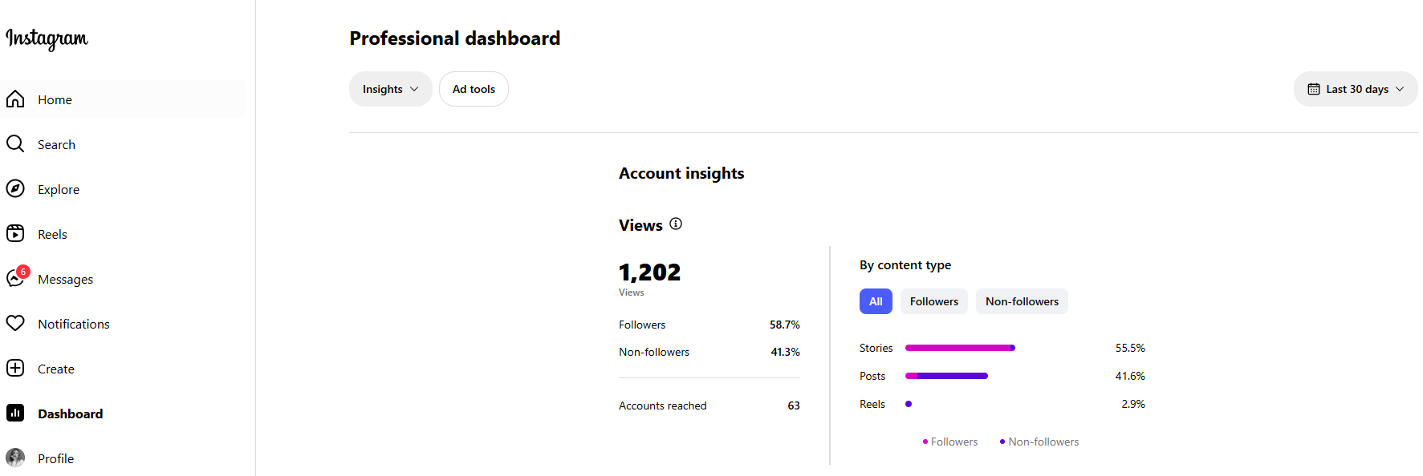The width and height of the screenshot is (1423, 476).
Task: Click the Search magnifier icon
Action: [x=15, y=144]
